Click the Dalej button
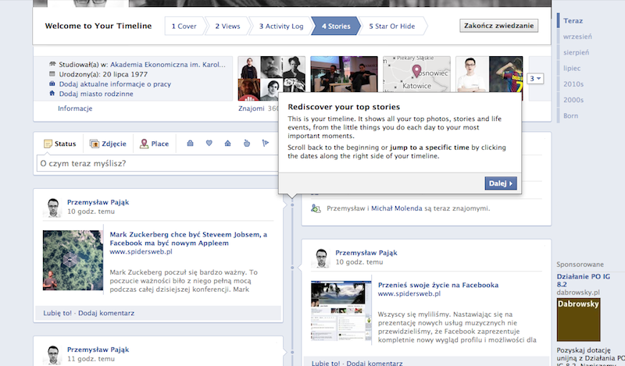The height and width of the screenshot is (366, 625). [x=501, y=183]
